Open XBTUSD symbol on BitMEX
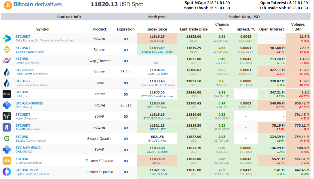Image resolution: width=314 pixels, height=179 pixels. tap(22, 59)
